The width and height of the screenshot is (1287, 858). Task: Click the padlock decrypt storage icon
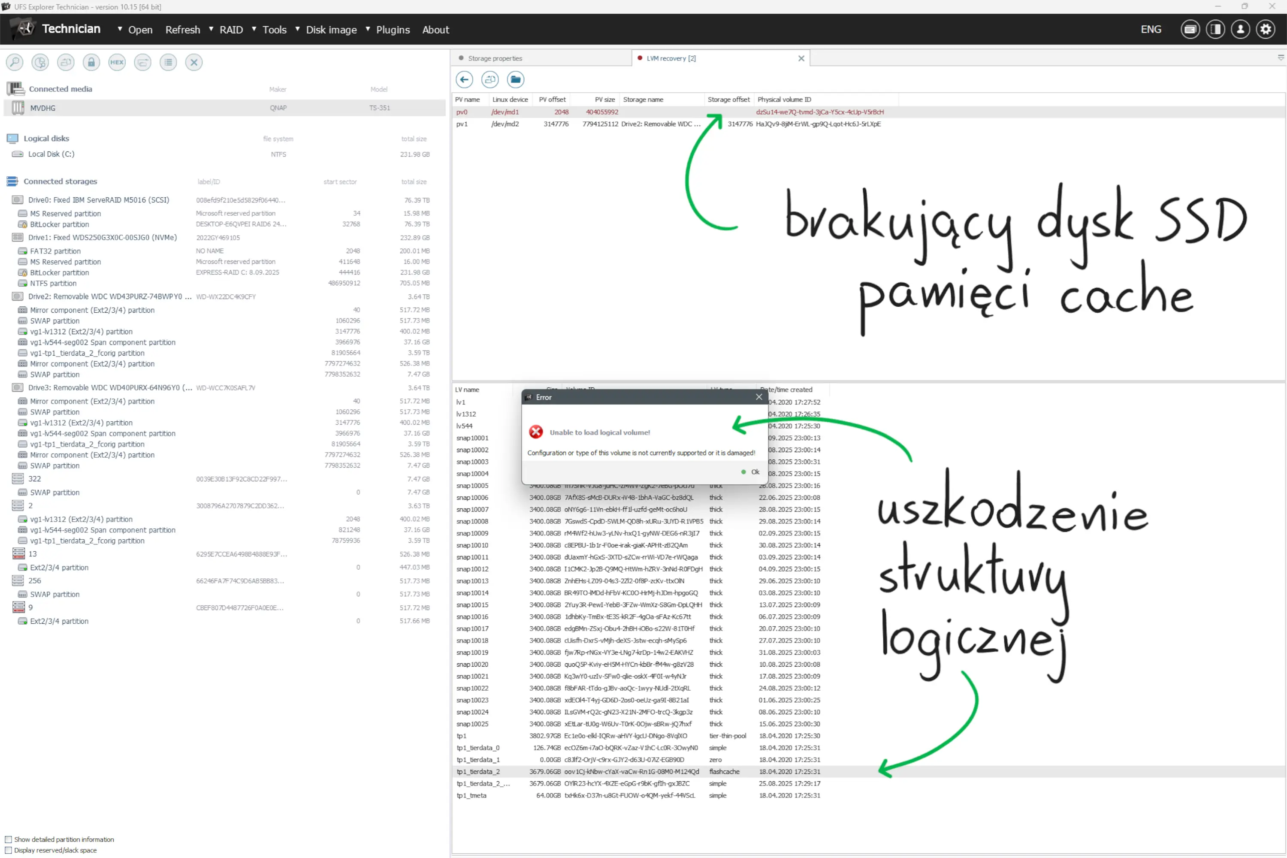tap(91, 62)
